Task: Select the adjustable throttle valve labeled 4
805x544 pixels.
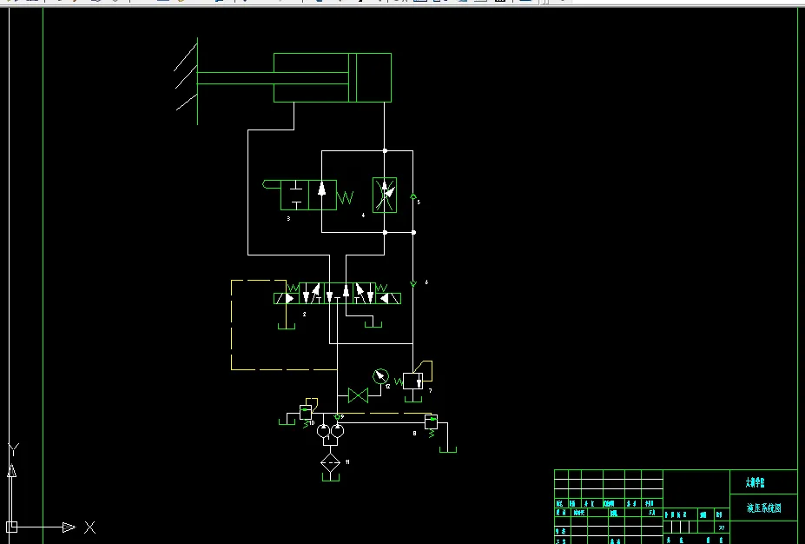Action: click(x=385, y=195)
